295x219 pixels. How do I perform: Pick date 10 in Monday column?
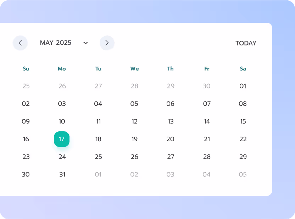62,121
